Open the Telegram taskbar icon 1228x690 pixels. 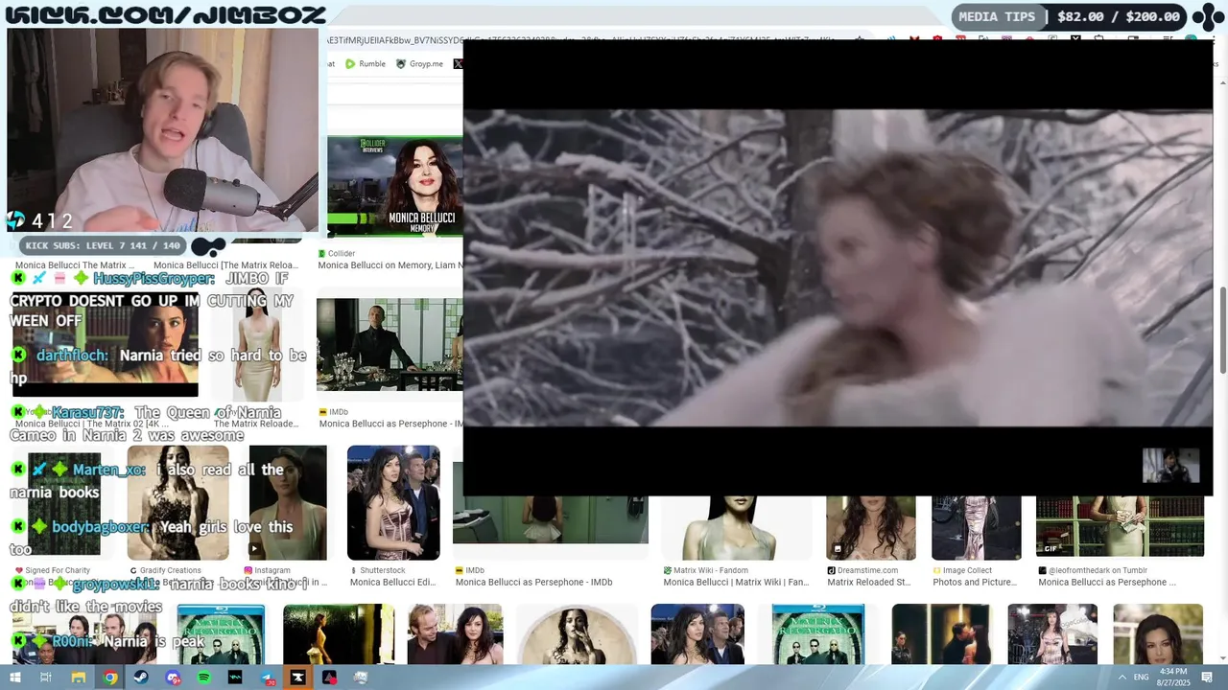(267, 678)
